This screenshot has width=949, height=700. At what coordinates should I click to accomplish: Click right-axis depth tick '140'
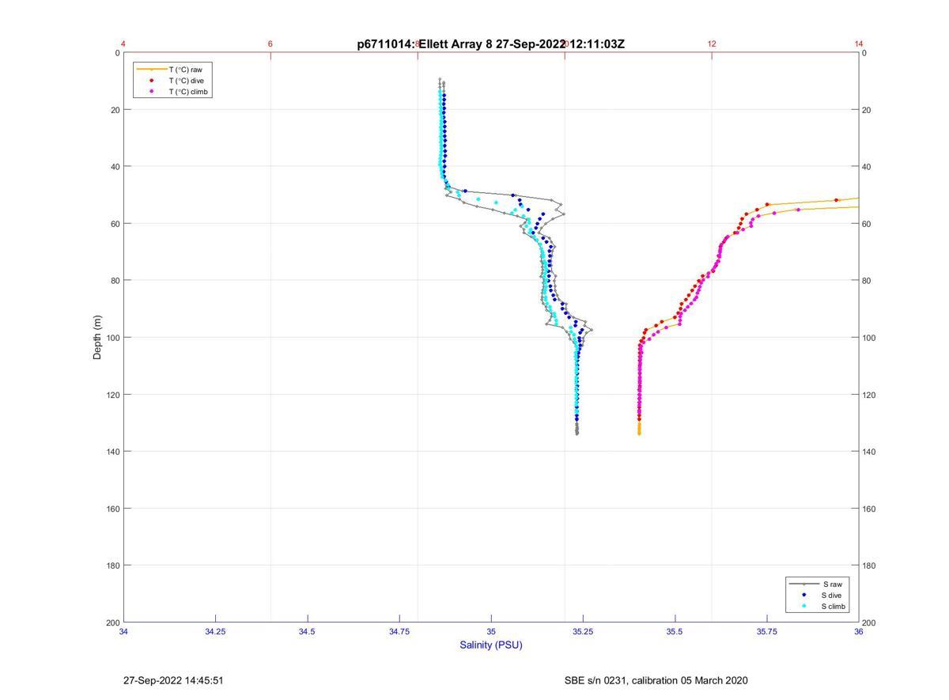pyautogui.click(x=870, y=452)
